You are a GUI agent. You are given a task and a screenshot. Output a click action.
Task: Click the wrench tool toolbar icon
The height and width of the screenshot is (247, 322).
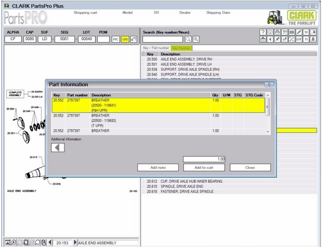292,39
